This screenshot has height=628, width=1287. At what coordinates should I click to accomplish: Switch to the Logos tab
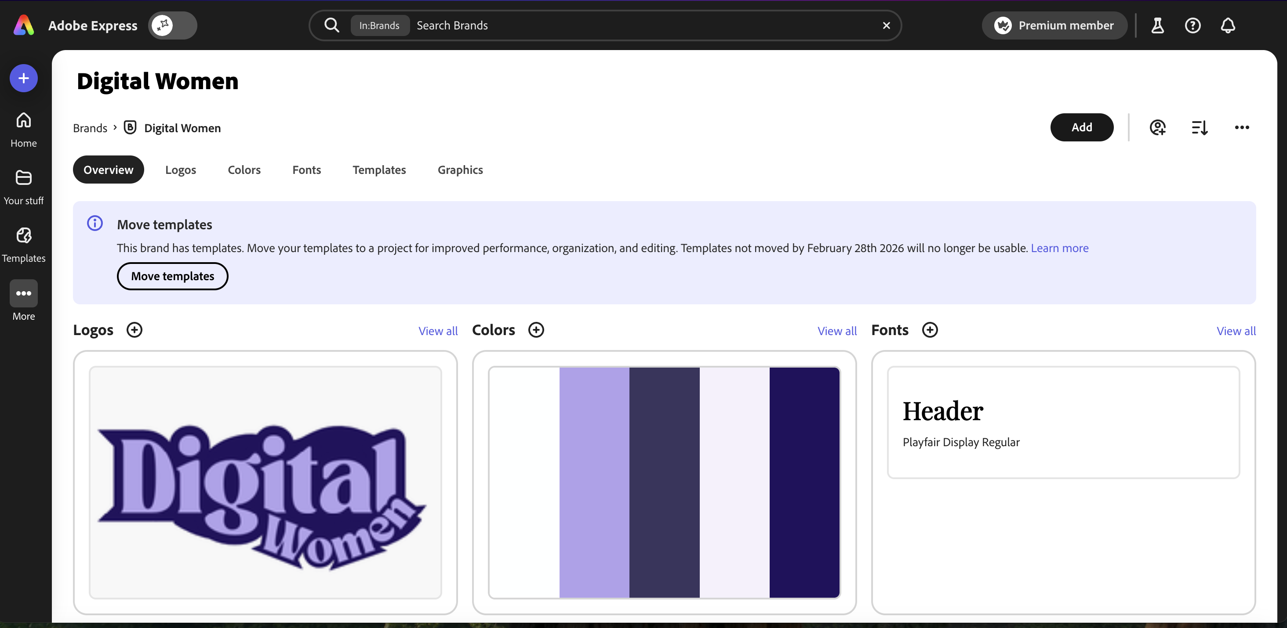pyautogui.click(x=180, y=170)
